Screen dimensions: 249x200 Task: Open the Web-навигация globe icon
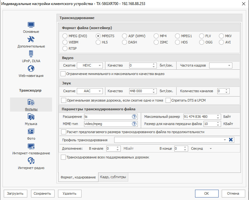(x=31, y=69)
